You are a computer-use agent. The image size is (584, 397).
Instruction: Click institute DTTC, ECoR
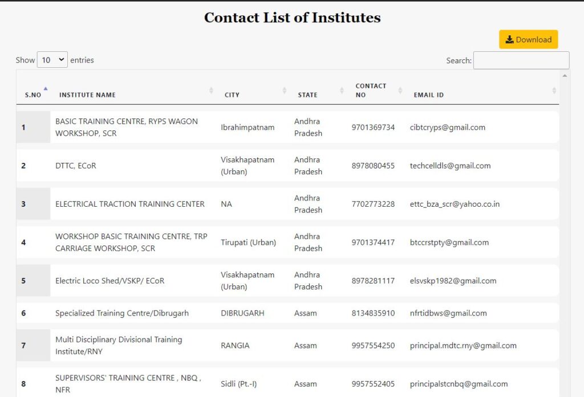(x=76, y=166)
